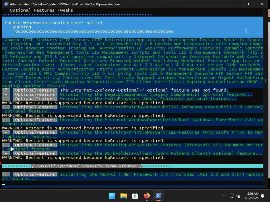Image resolution: width=270 pixels, height=202 pixels.
Task: Click the [+] marker before NetFx3 line
Action: pos(6,174)
